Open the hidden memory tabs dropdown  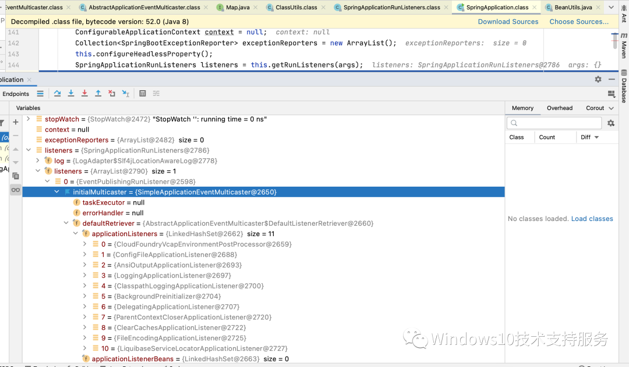(x=611, y=108)
